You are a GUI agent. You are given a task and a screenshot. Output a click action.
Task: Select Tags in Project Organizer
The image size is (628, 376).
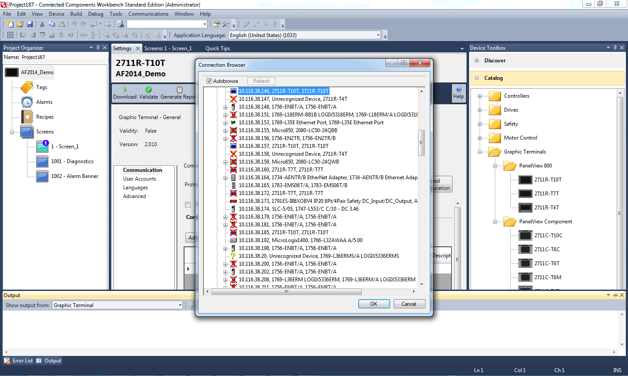point(41,87)
